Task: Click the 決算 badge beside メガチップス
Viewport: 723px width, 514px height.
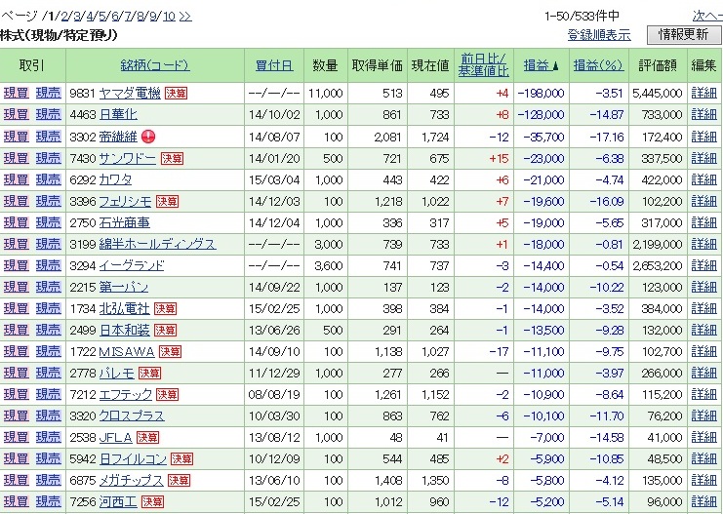Action: (179, 480)
